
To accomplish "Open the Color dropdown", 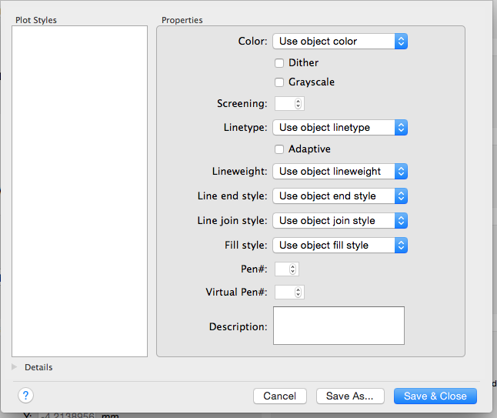I will pos(340,42).
